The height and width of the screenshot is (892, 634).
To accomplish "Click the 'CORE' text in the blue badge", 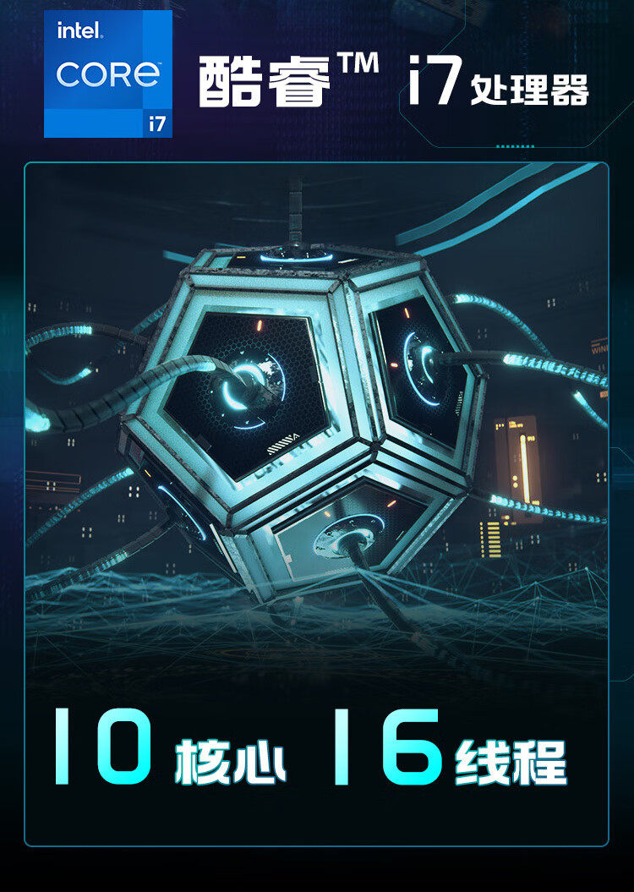I will (x=108, y=74).
